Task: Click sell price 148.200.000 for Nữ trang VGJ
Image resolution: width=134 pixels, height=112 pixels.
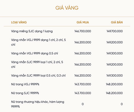Action: [x=114, y=84]
